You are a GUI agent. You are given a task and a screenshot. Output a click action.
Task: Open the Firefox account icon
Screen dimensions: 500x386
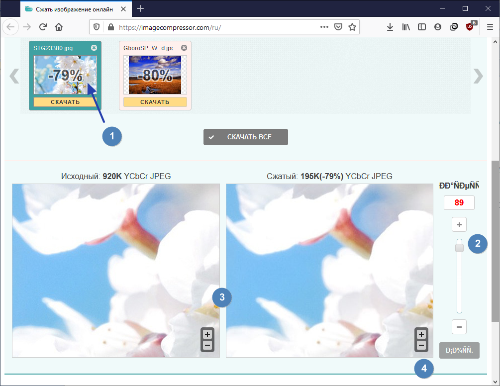pyautogui.click(x=437, y=27)
